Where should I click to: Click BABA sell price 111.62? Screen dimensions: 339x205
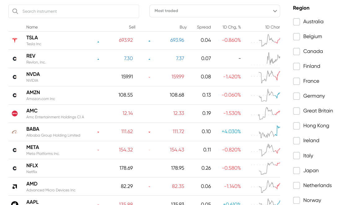tap(127, 132)
